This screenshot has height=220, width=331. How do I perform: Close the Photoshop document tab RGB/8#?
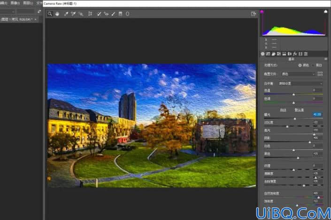click(36, 19)
